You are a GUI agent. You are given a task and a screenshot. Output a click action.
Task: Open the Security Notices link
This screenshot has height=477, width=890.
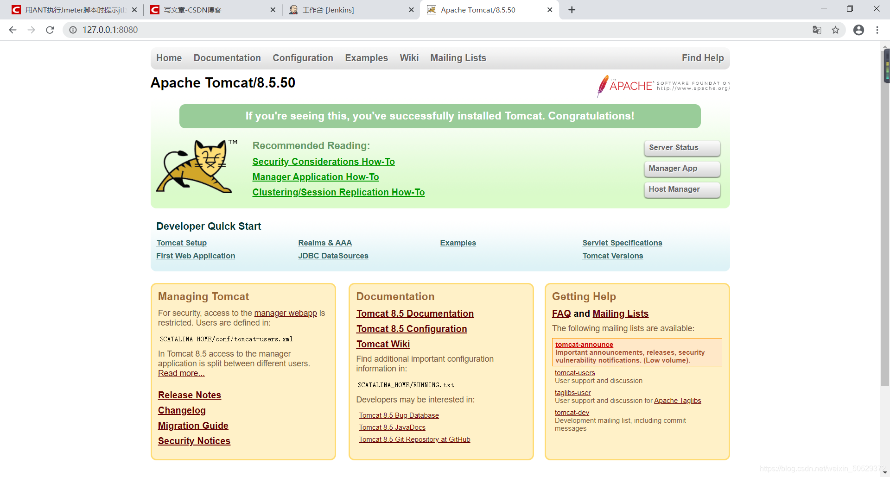coord(194,441)
